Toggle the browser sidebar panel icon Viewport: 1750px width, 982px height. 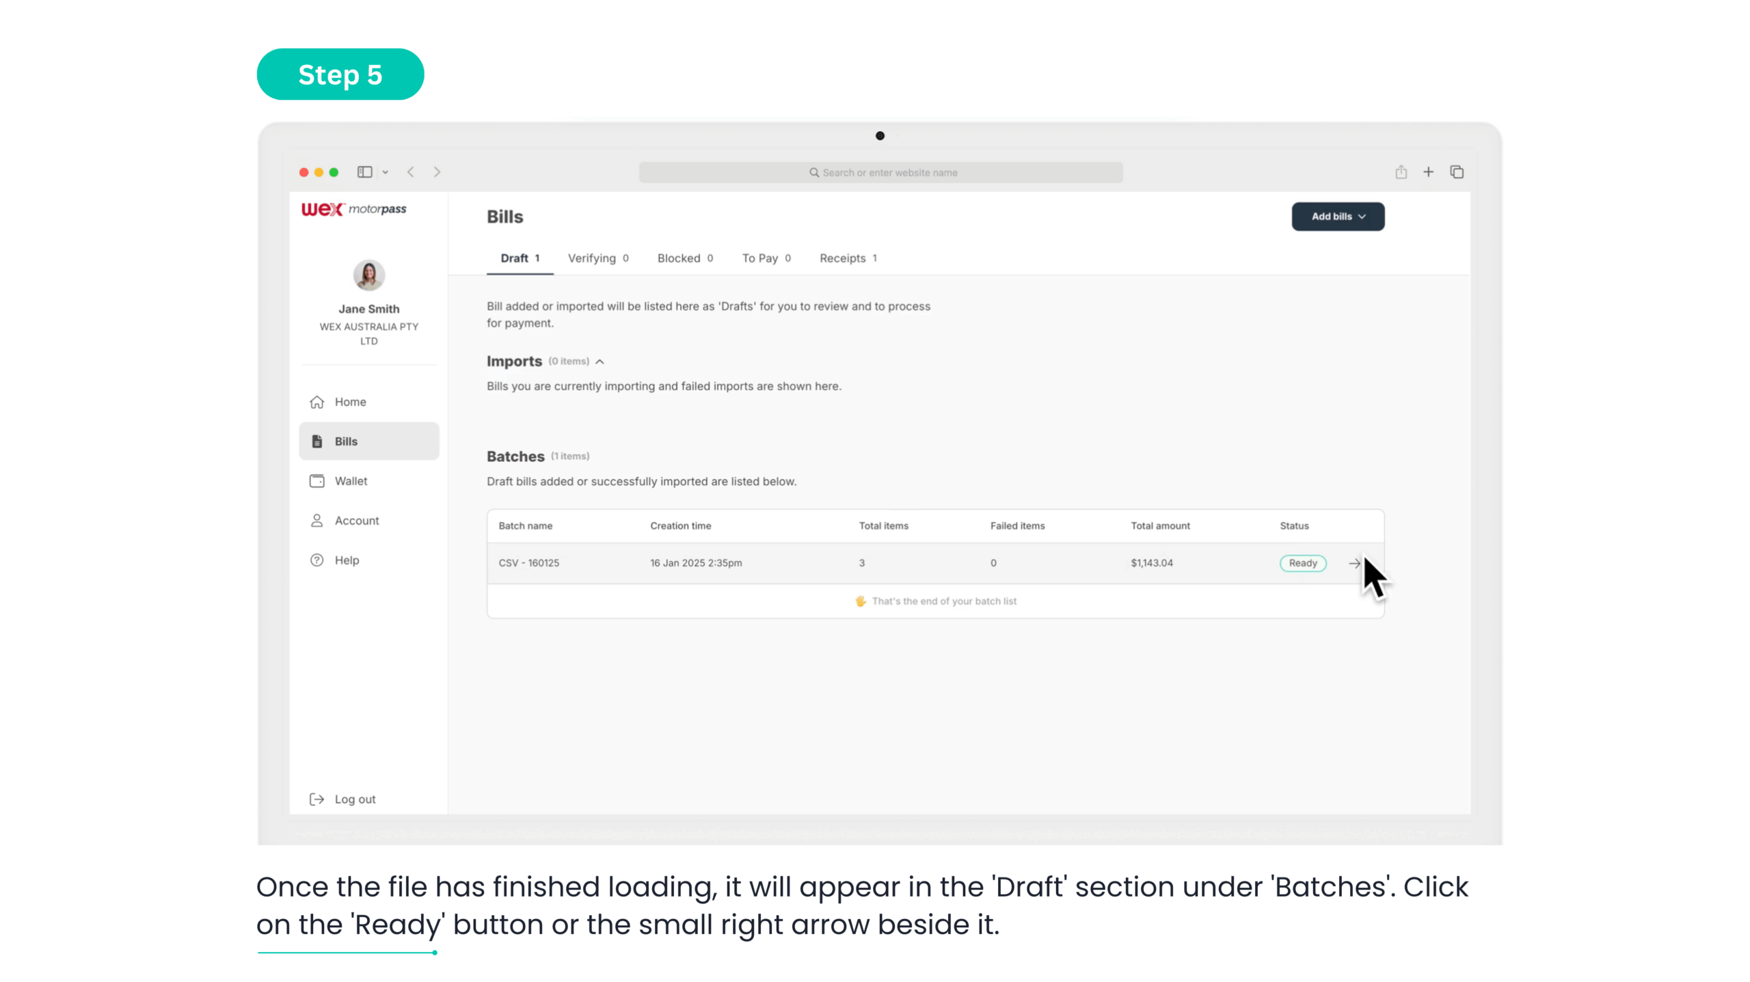coord(364,172)
